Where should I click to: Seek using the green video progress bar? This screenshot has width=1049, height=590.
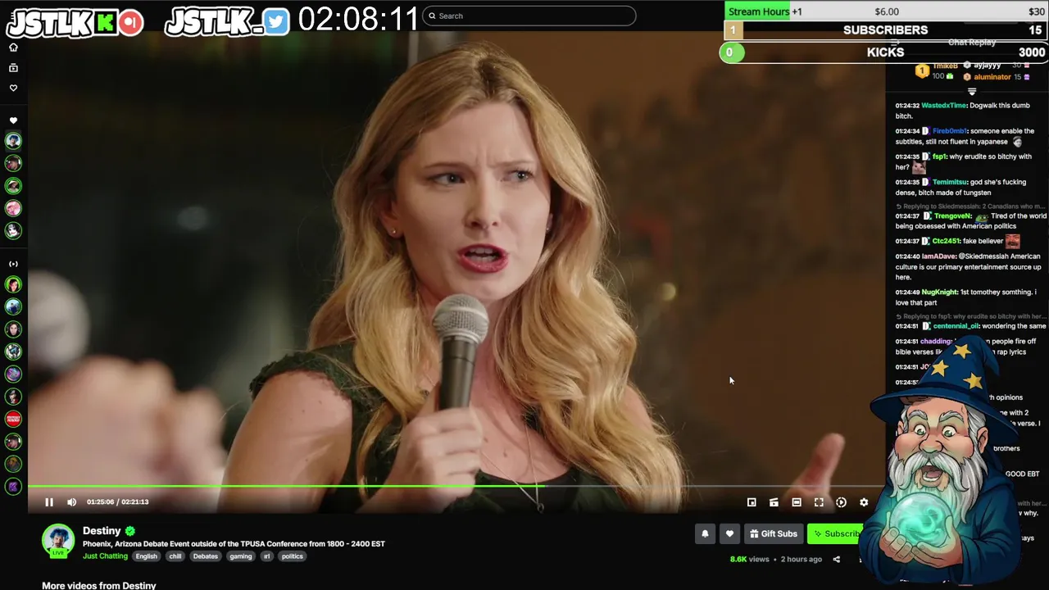click(x=457, y=487)
